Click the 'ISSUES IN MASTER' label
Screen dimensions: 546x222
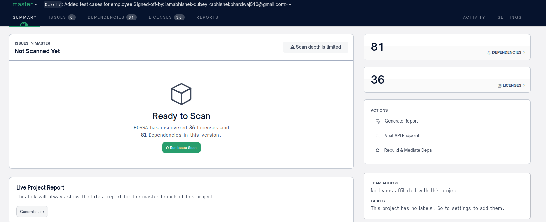[x=33, y=43]
